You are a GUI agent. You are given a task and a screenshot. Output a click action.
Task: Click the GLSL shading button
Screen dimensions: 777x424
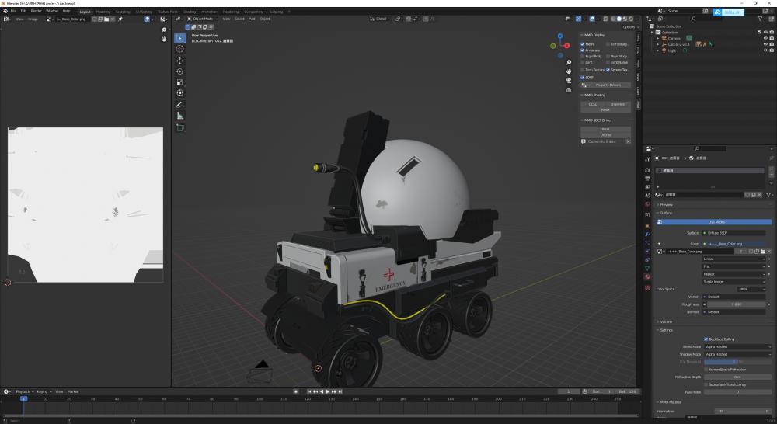[x=593, y=104]
